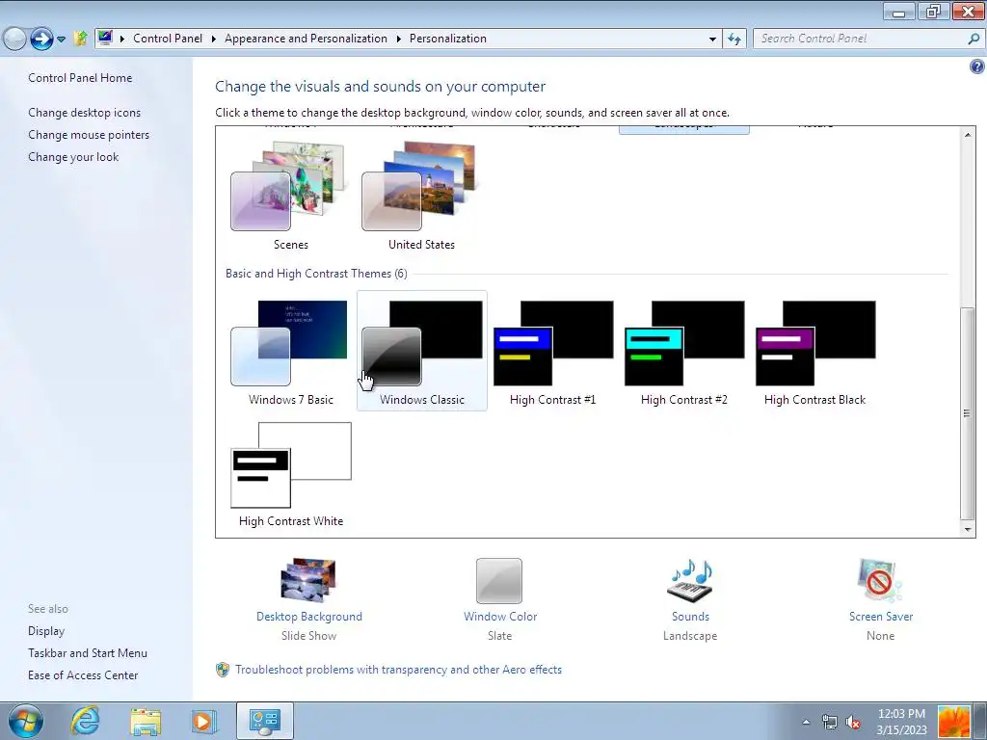Open the Windows Start button
The height and width of the screenshot is (740, 987).
click(x=26, y=721)
